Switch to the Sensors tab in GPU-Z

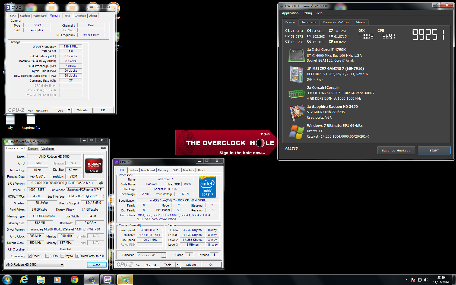click(x=33, y=149)
